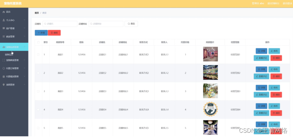The width and height of the screenshot is (293, 137).
Task: Collapse the highlighted 宠物信息管理 menu chevron
Action: pos(24,47)
